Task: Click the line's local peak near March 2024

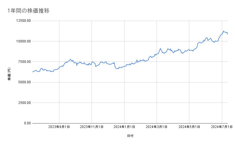Action: (x=160, y=48)
